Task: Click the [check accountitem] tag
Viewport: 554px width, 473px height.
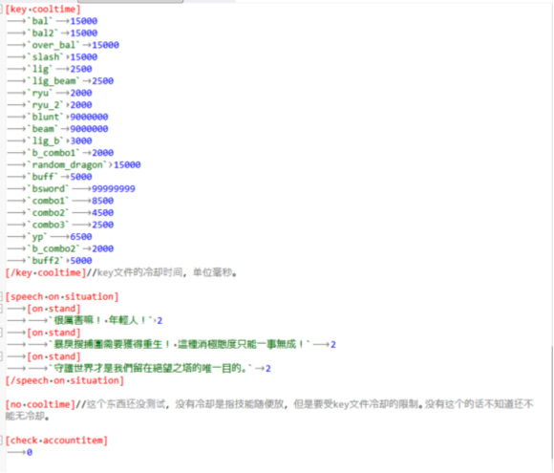Action: pyautogui.click(x=56, y=441)
